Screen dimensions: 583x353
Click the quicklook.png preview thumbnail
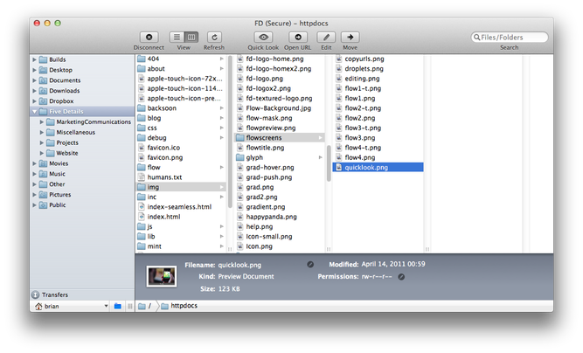coord(161,276)
